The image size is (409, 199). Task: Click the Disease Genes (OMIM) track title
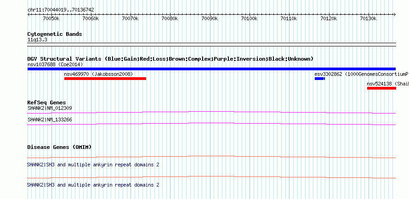click(x=59, y=147)
